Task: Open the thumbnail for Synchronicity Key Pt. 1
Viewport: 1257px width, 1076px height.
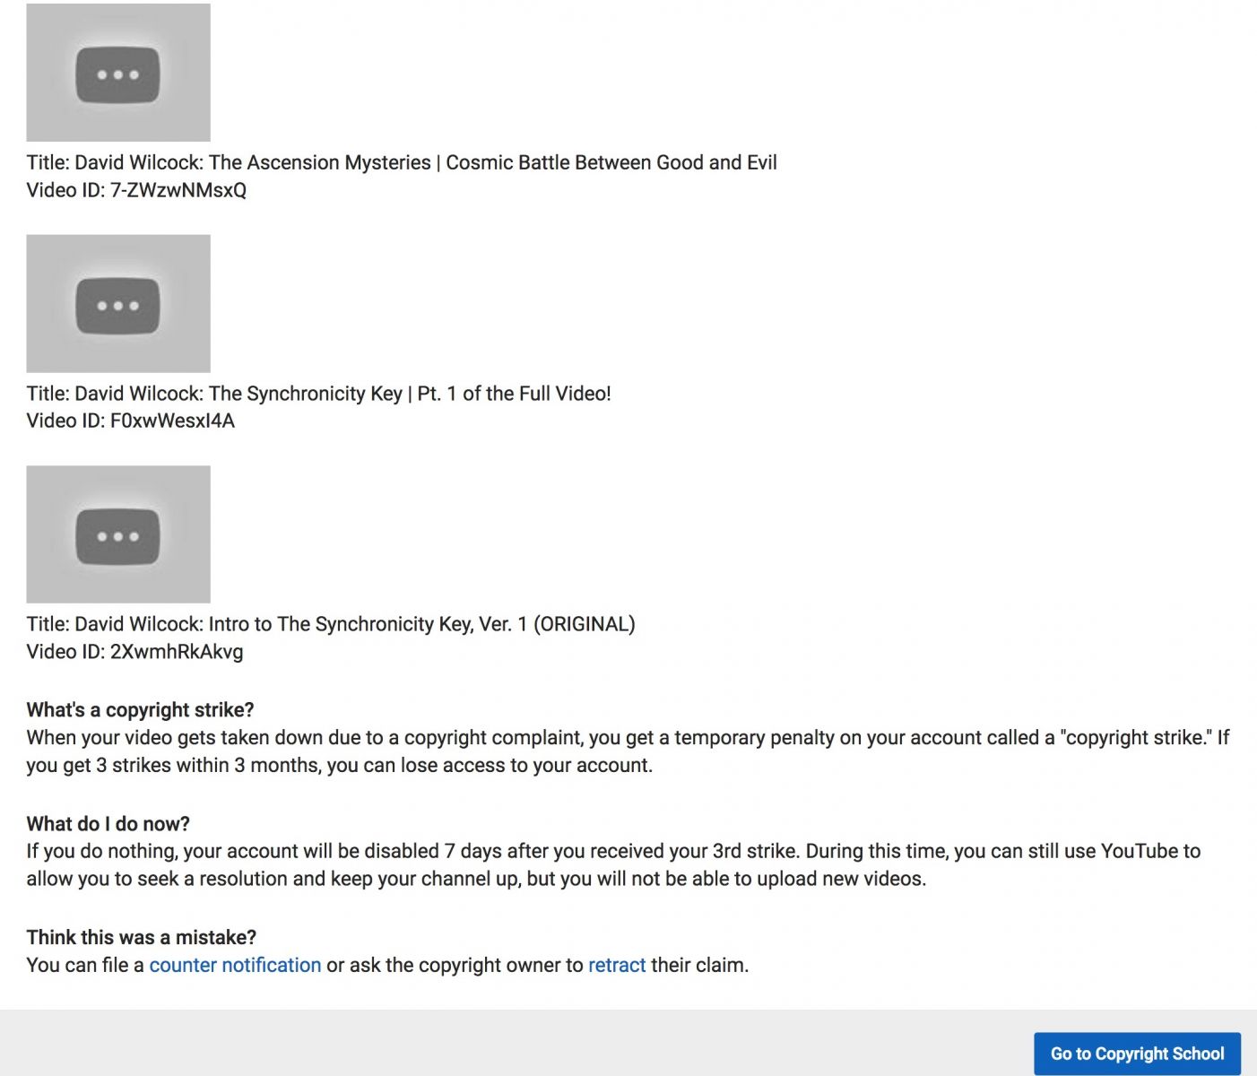Action: [x=118, y=304]
